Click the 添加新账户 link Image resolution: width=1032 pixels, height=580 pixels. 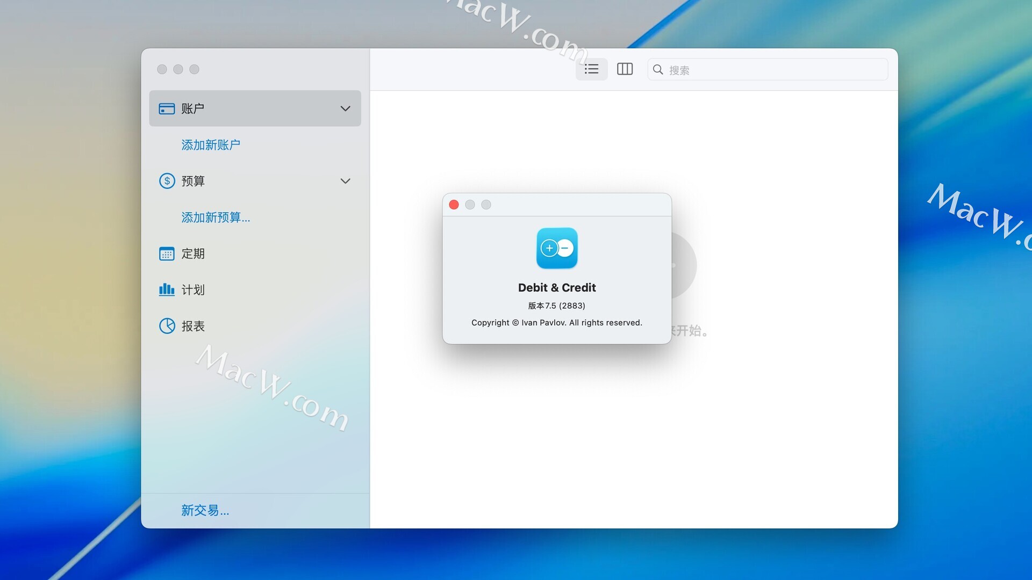point(211,145)
